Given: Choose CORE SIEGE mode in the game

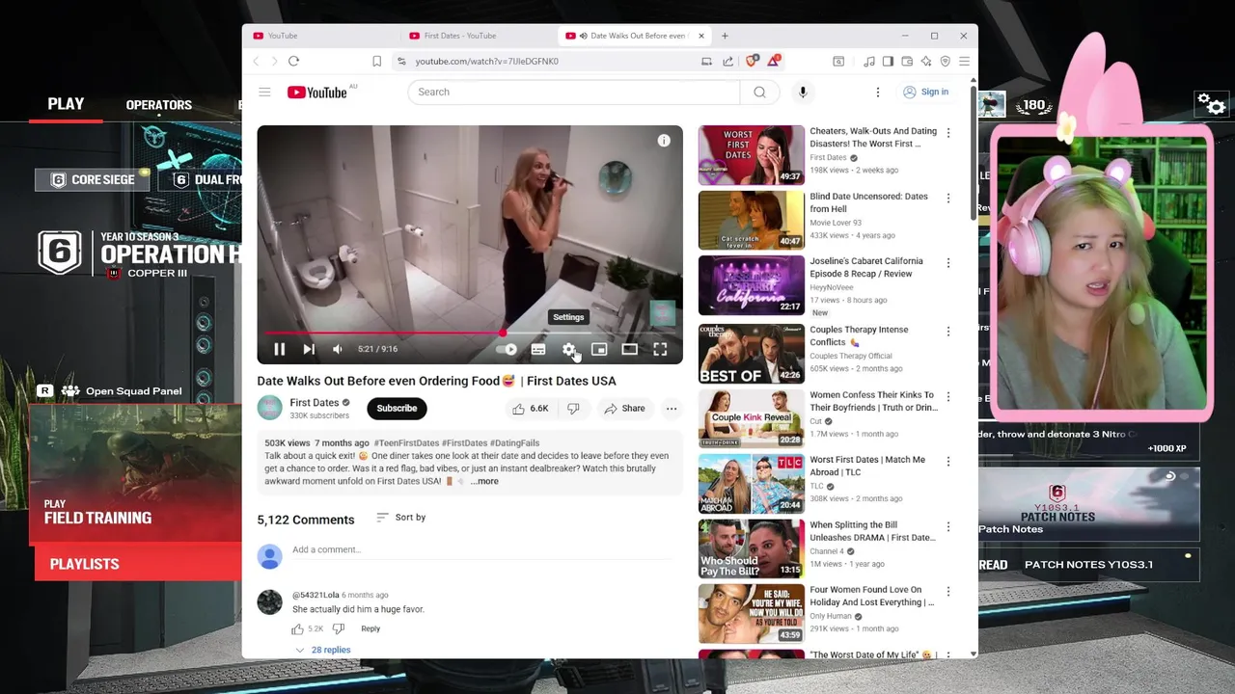Looking at the screenshot, I should point(93,179).
